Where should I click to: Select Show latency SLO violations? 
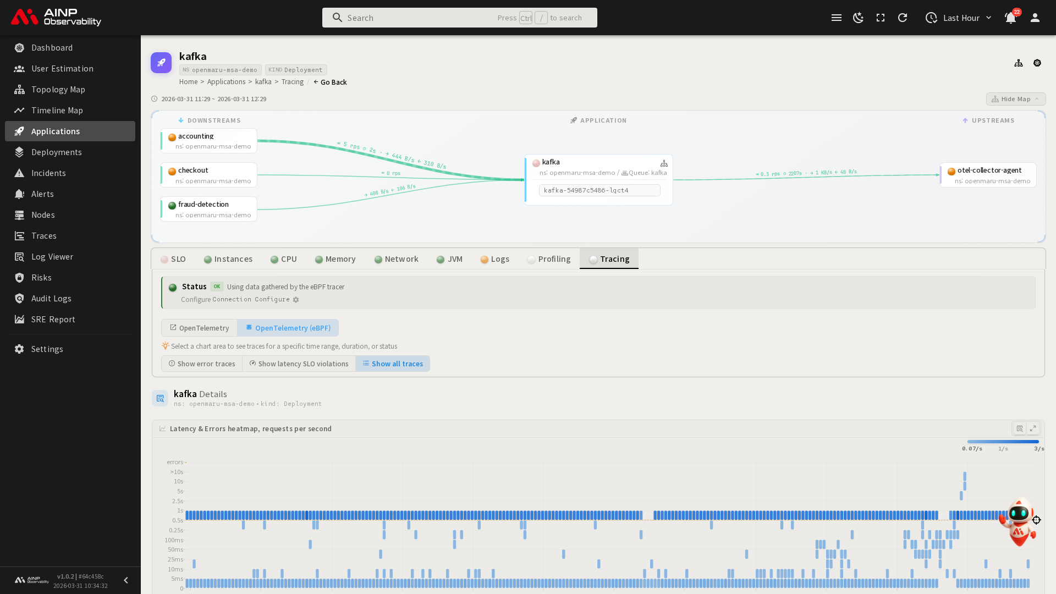299,364
